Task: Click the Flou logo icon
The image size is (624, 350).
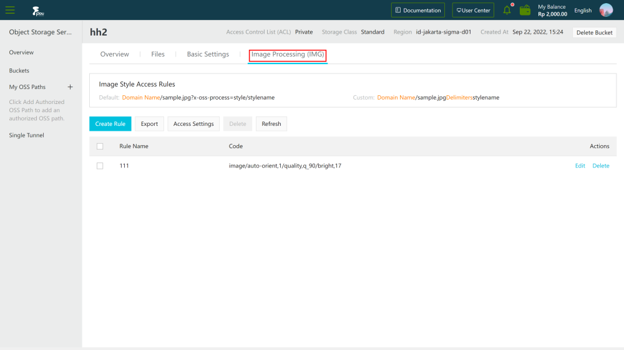Action: click(38, 11)
